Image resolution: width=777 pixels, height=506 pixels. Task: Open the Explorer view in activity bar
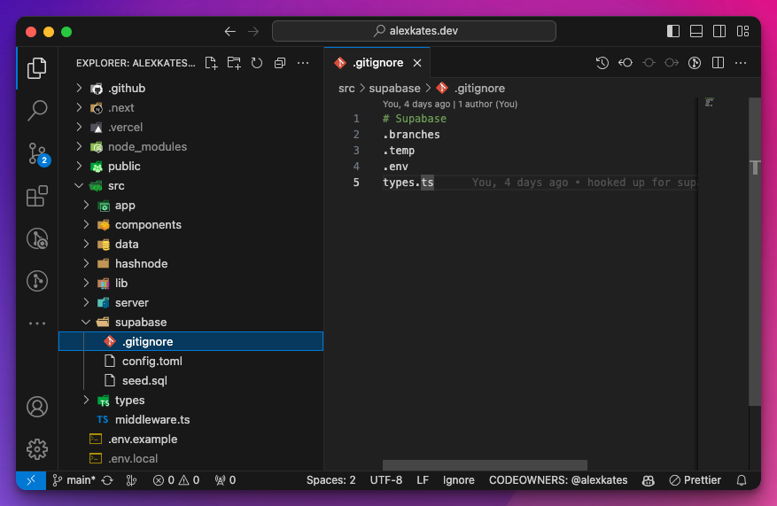pos(37,68)
